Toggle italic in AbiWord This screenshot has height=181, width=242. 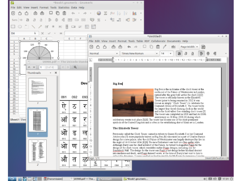186,54
